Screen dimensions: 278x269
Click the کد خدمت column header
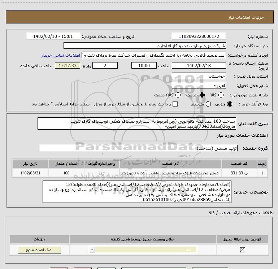point(239,164)
